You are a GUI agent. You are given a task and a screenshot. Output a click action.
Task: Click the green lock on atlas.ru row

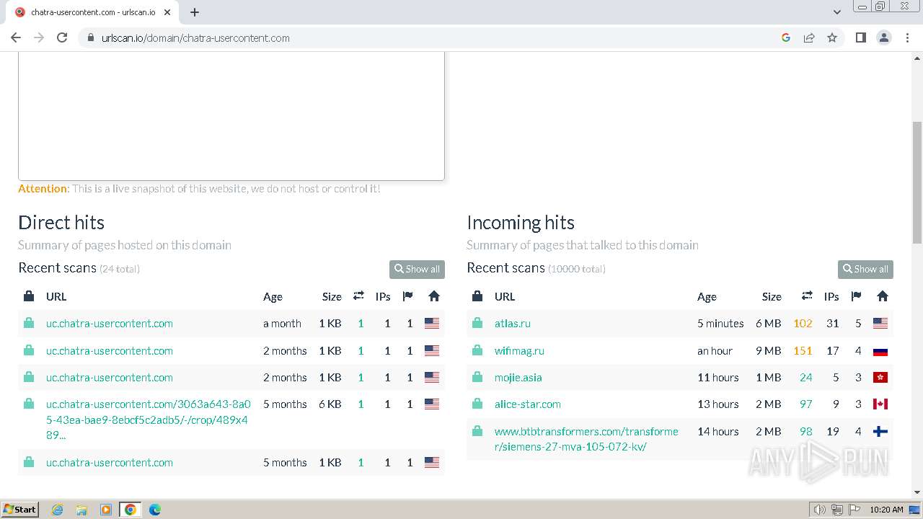point(477,323)
